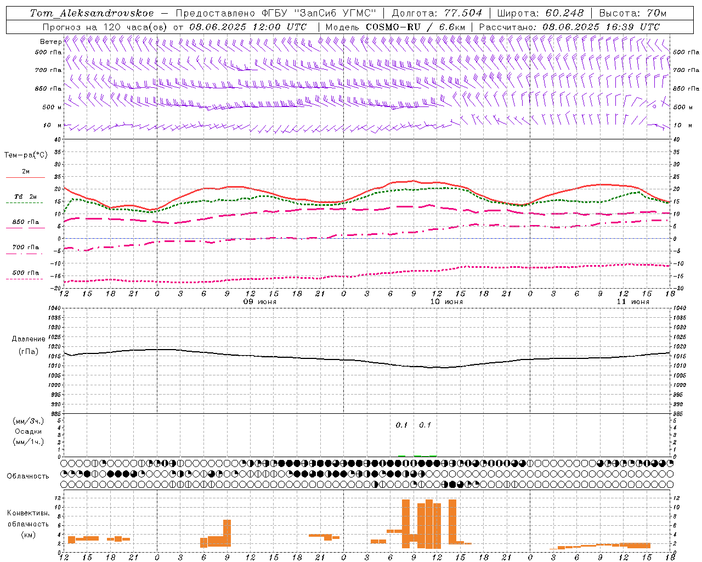Click the (гПа) pressure unit label

point(28,351)
